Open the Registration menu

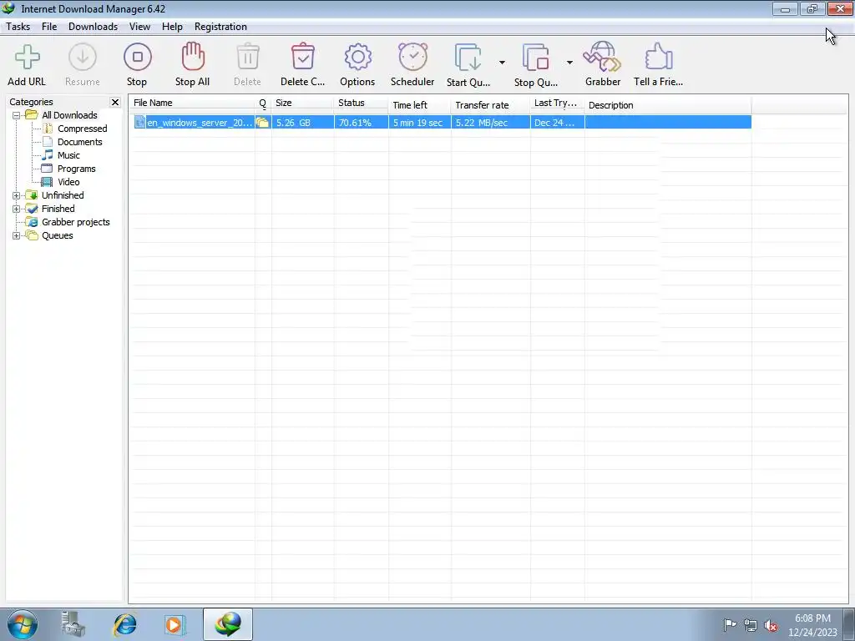[x=220, y=27]
